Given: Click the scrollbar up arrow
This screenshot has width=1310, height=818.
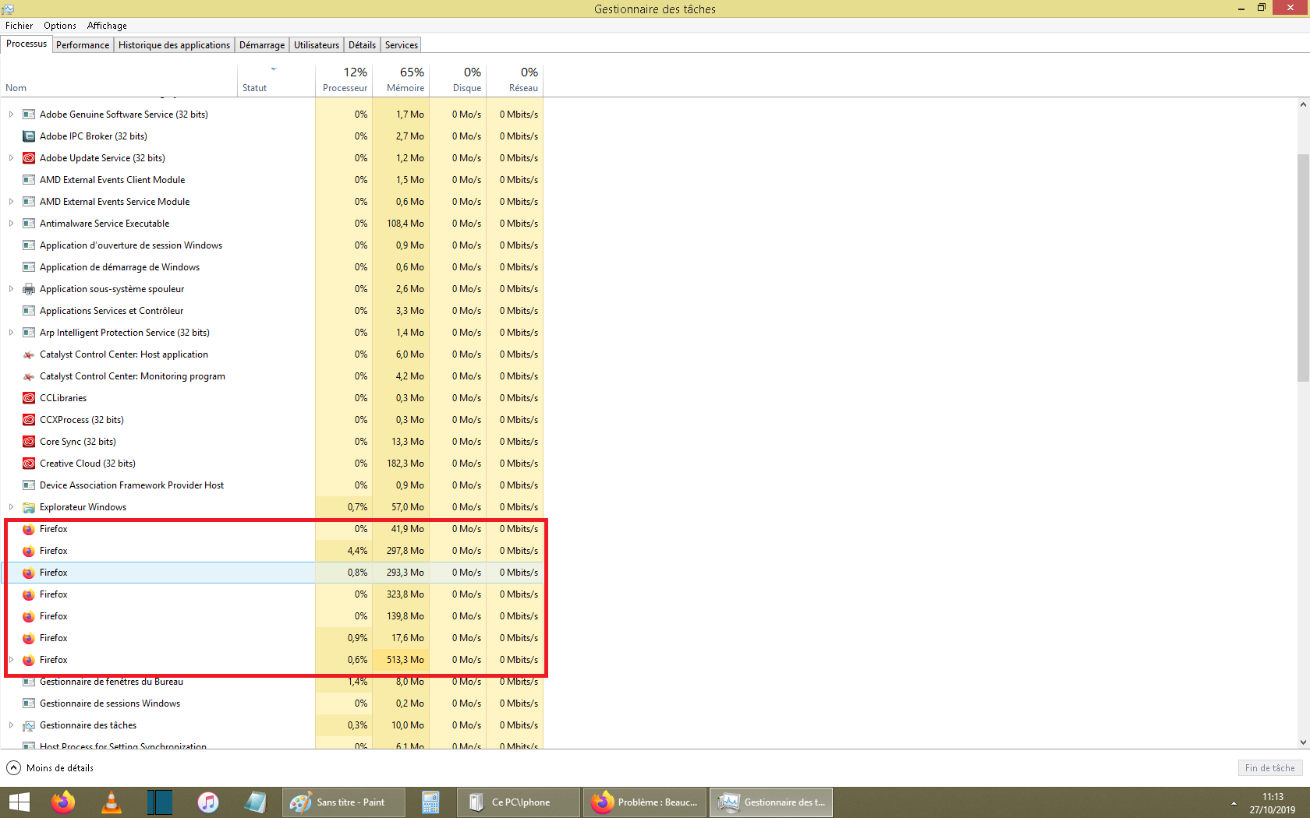Looking at the screenshot, I should coord(1303,104).
